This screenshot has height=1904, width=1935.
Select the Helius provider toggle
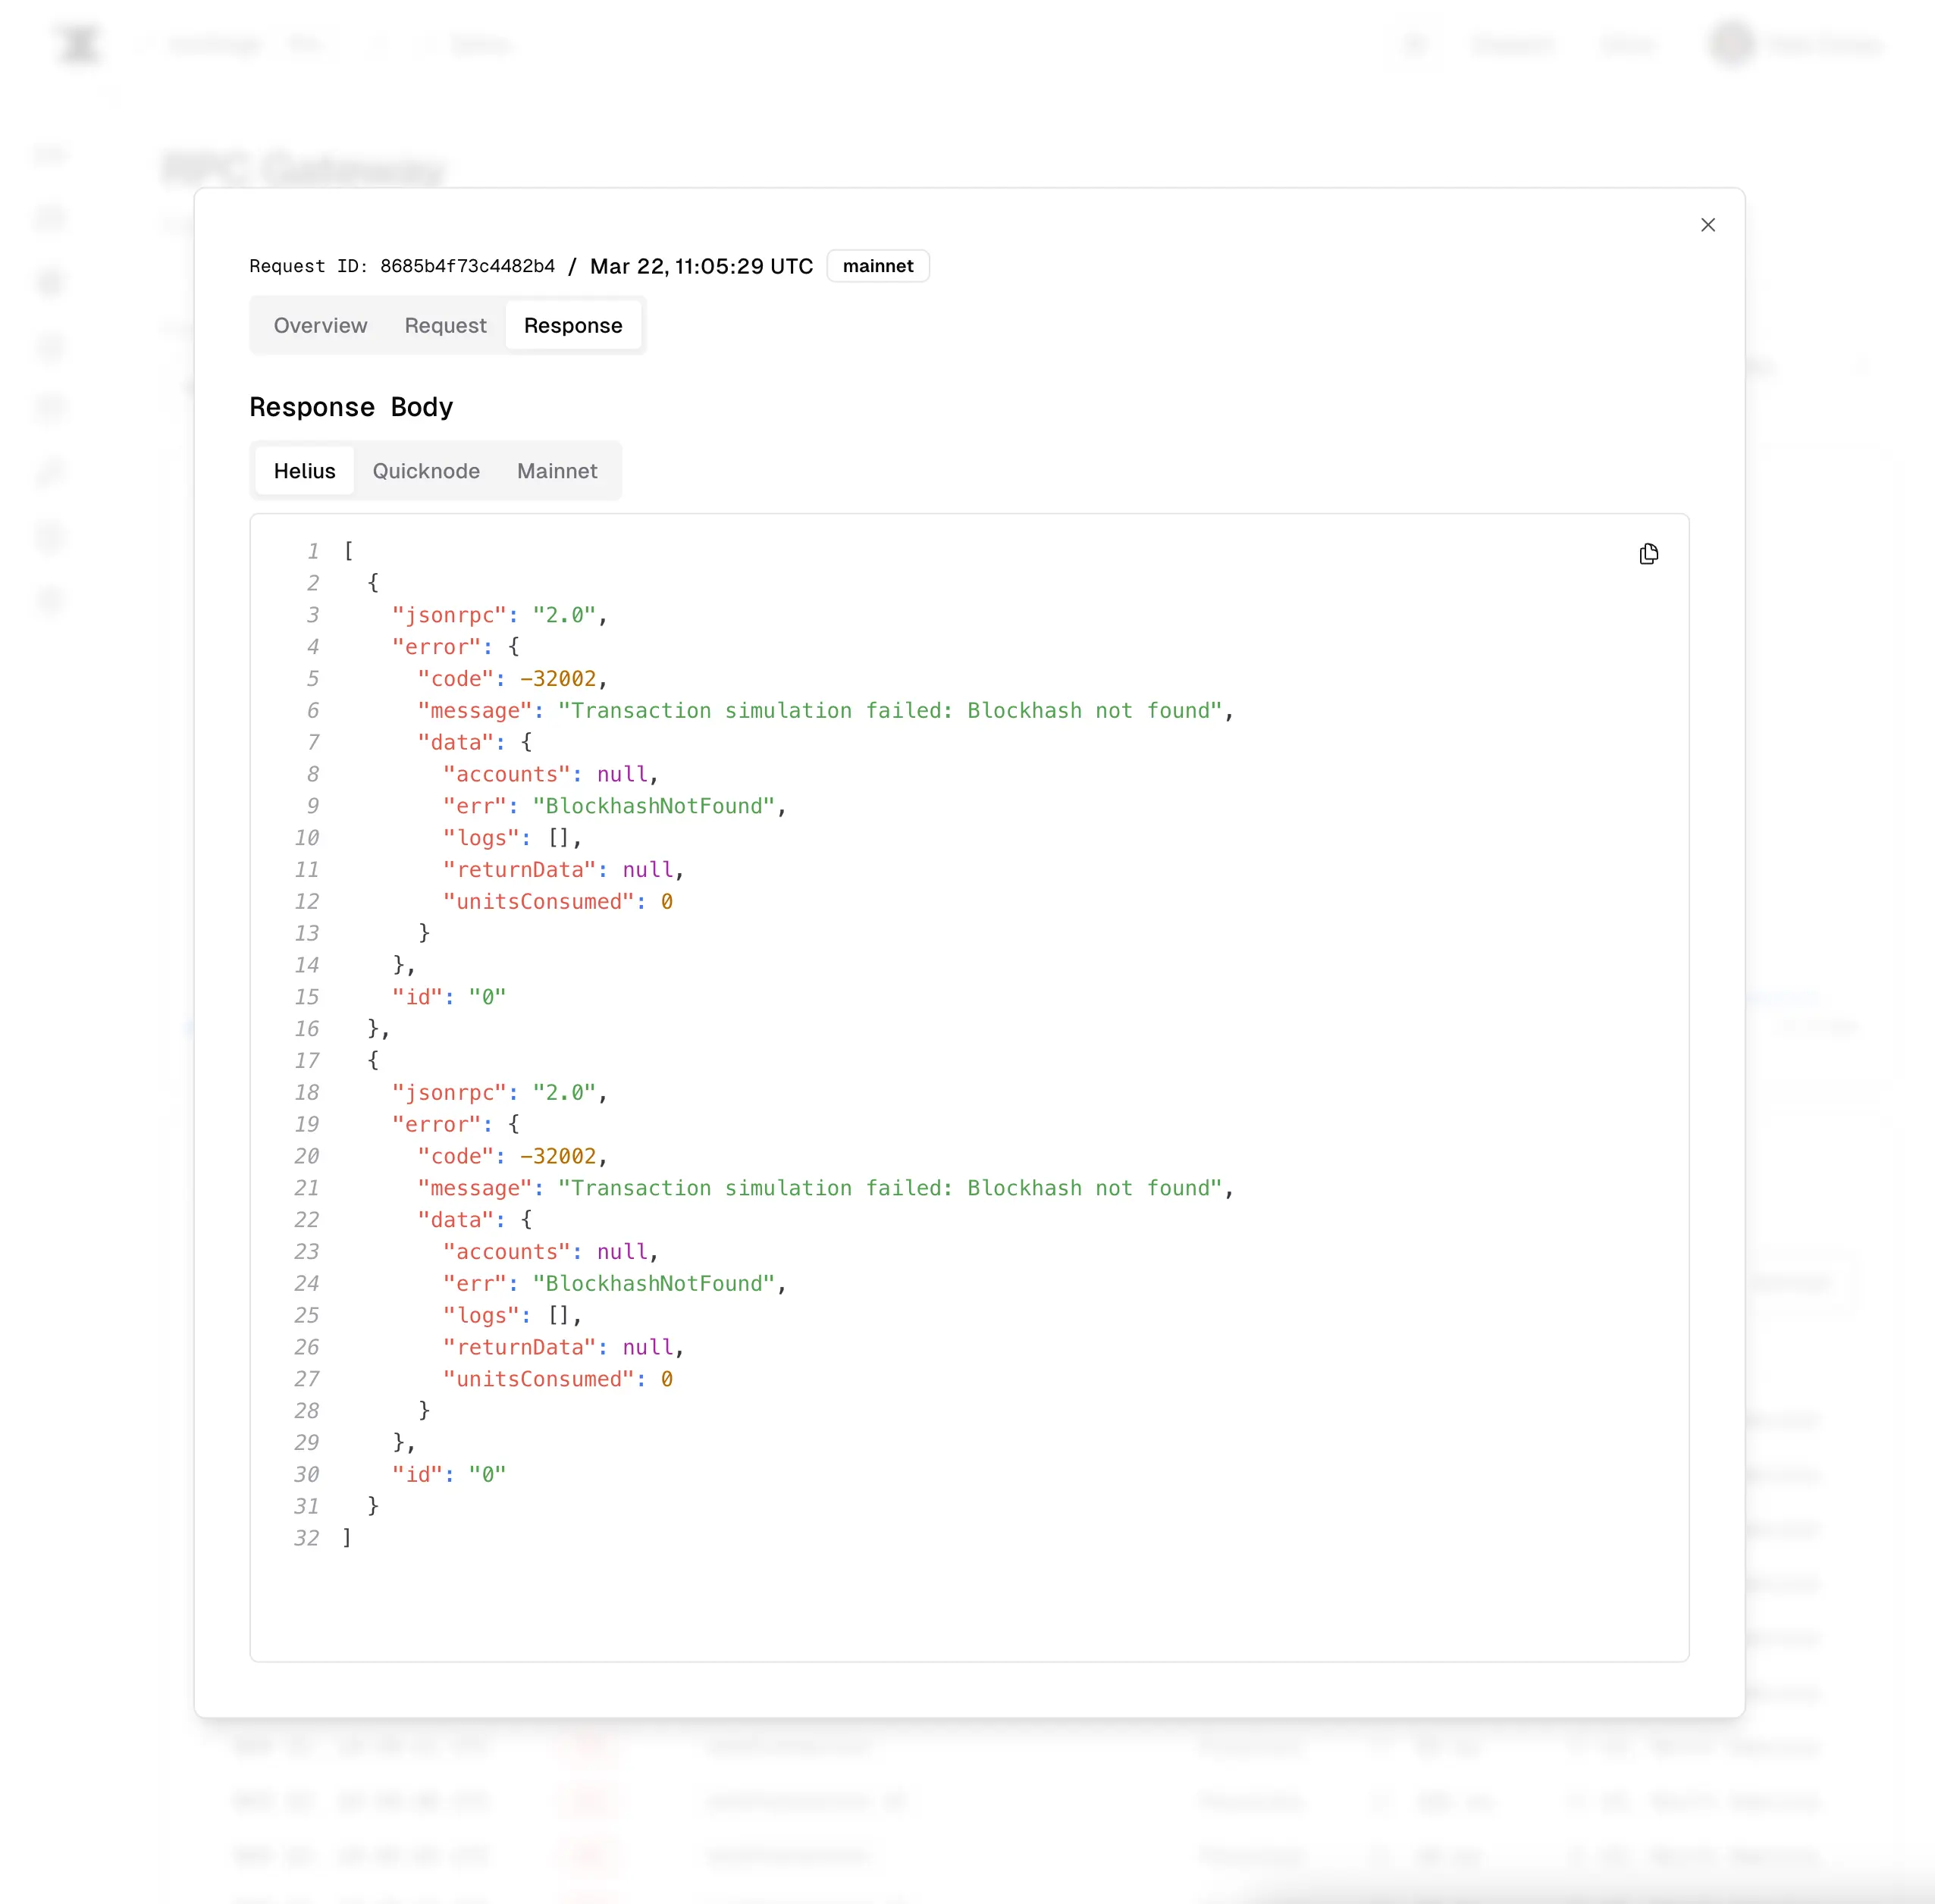pos(303,470)
